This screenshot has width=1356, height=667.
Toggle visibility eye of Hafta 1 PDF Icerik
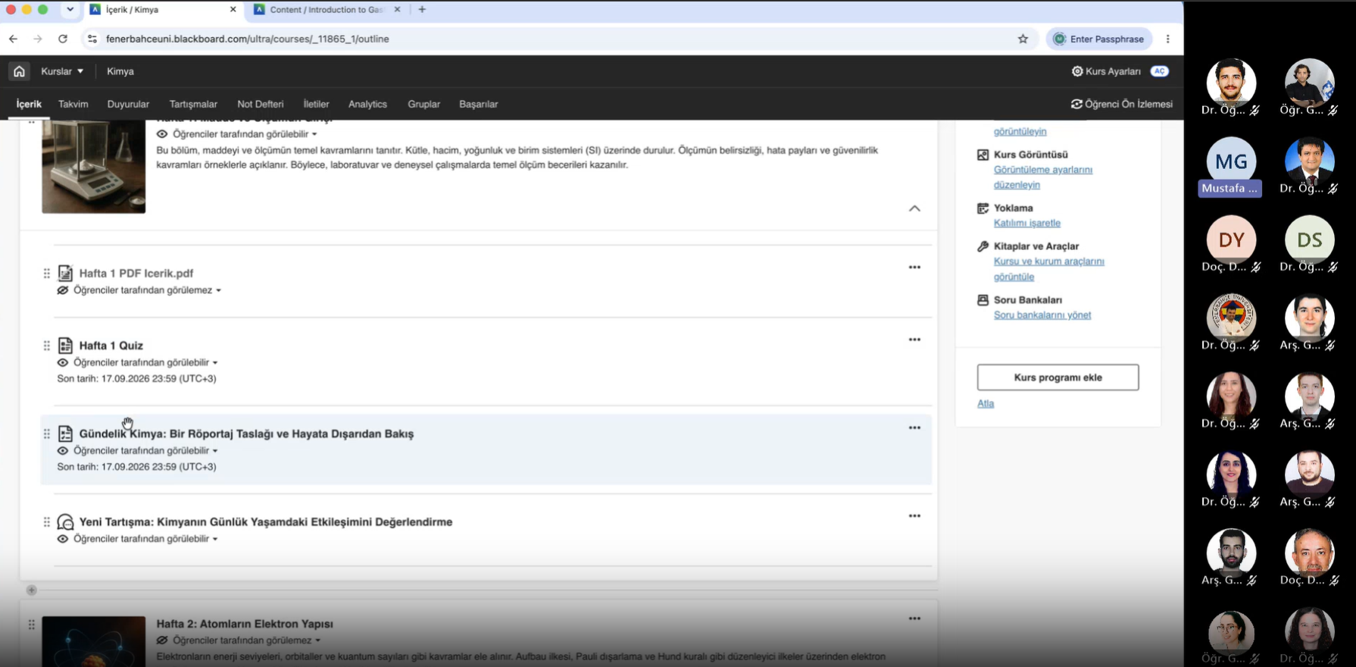63,290
